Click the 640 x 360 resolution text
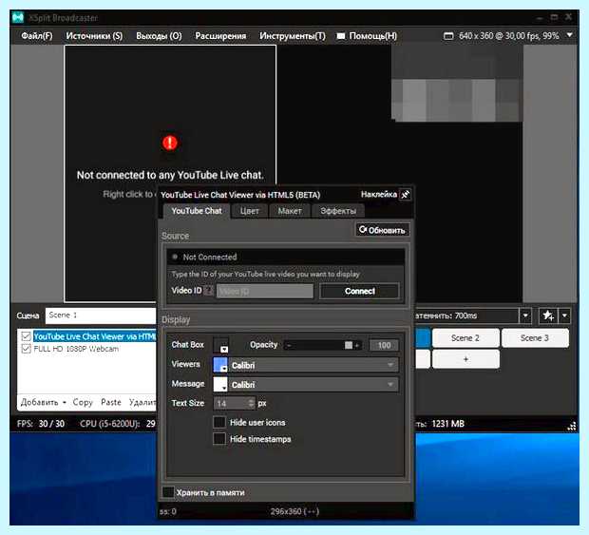This screenshot has width=589, height=535. [508, 36]
